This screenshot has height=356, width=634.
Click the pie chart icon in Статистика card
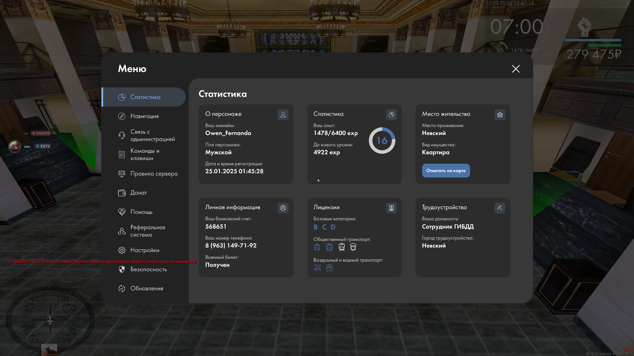pyautogui.click(x=391, y=114)
